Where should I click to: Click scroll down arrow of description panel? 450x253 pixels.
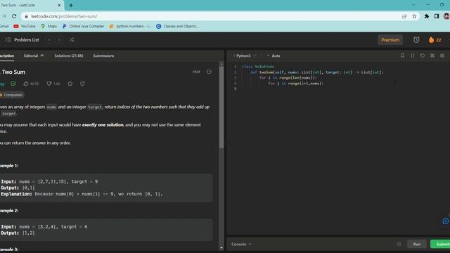(x=221, y=248)
